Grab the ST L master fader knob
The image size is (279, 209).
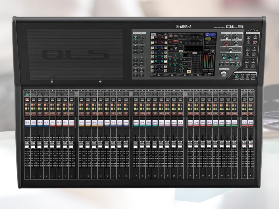click(x=244, y=145)
